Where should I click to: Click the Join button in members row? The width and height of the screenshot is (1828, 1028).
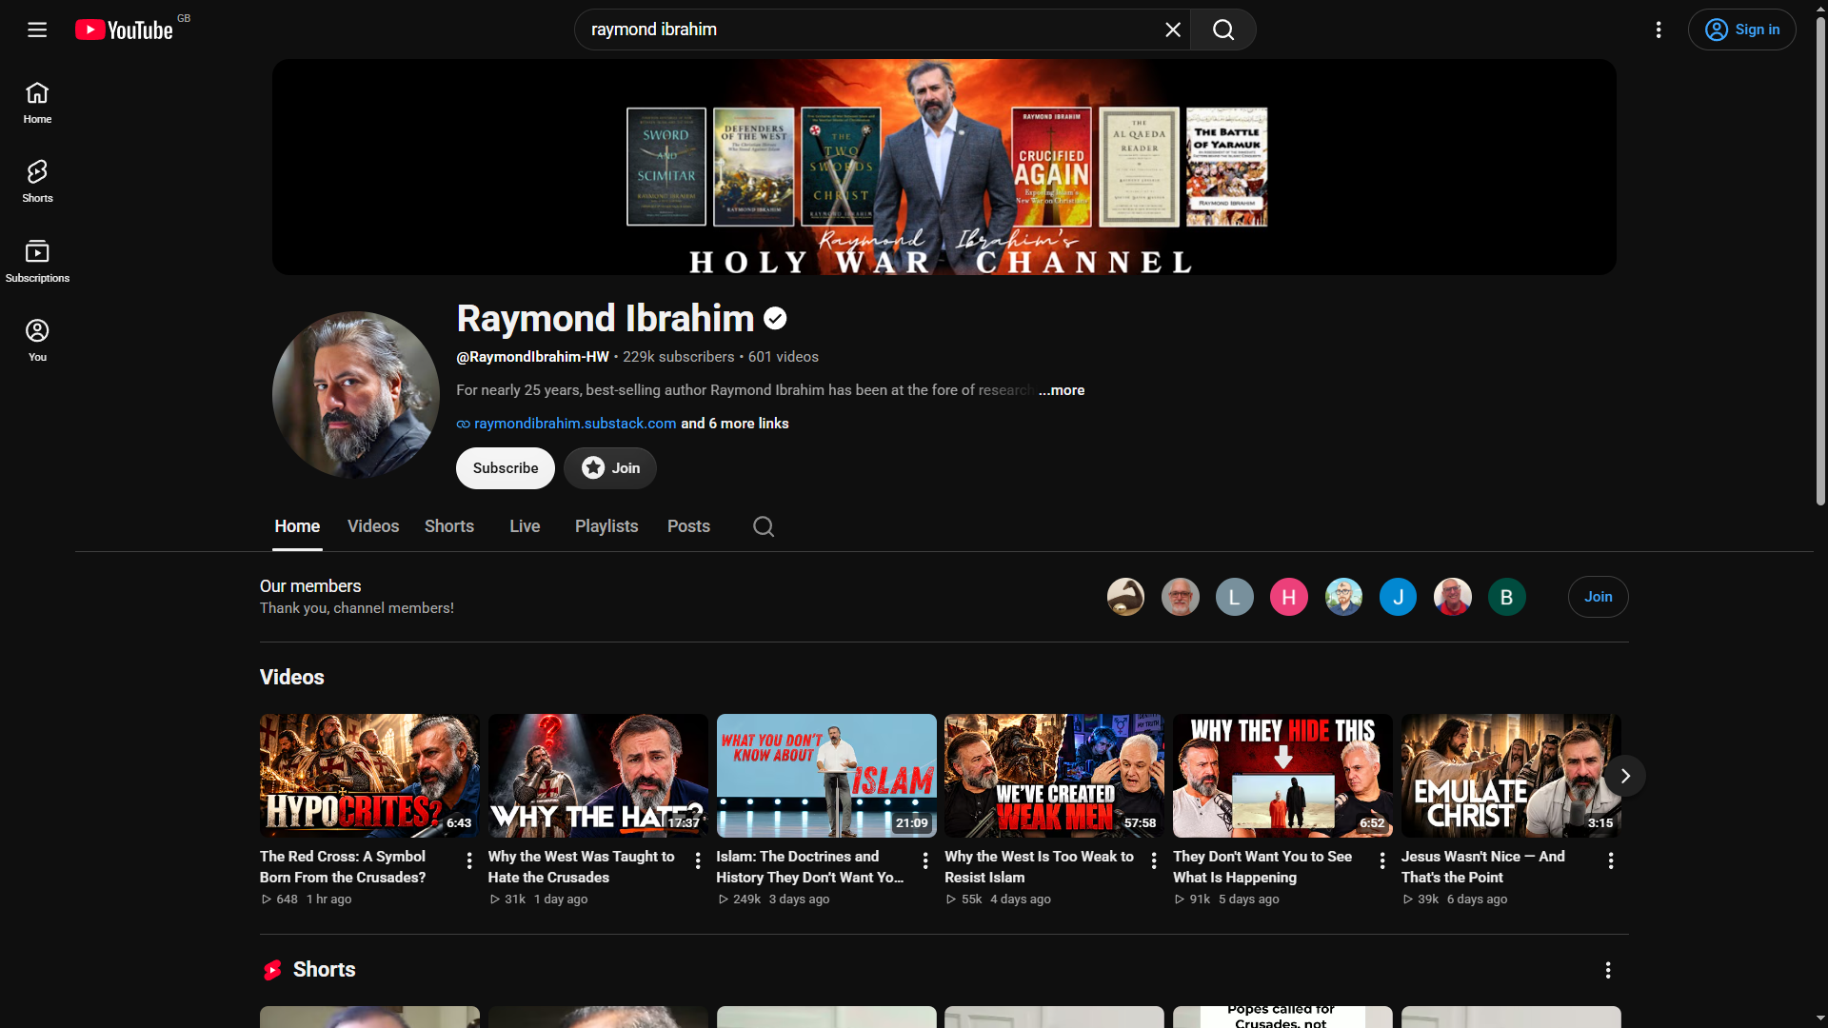(1598, 597)
